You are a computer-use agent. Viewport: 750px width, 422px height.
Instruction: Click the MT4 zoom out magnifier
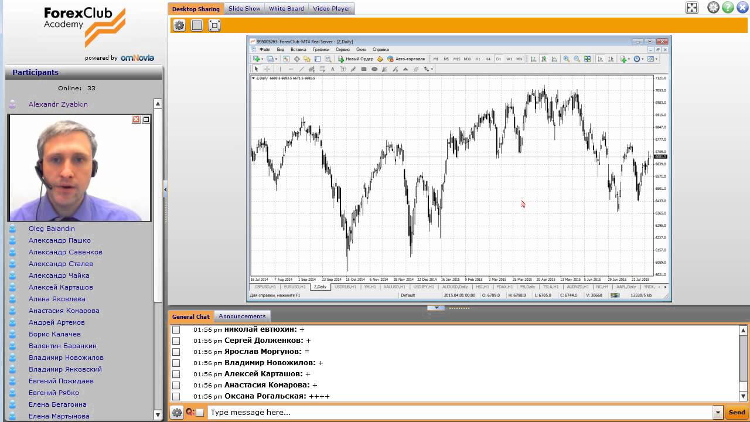[x=577, y=59]
